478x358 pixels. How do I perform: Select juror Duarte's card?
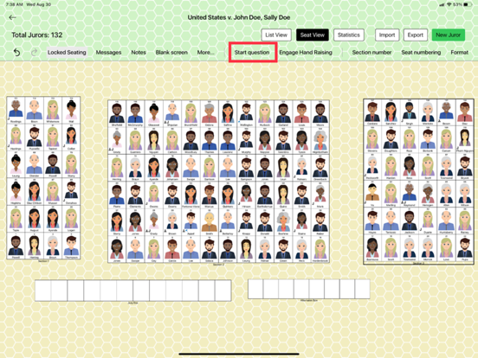point(428,221)
